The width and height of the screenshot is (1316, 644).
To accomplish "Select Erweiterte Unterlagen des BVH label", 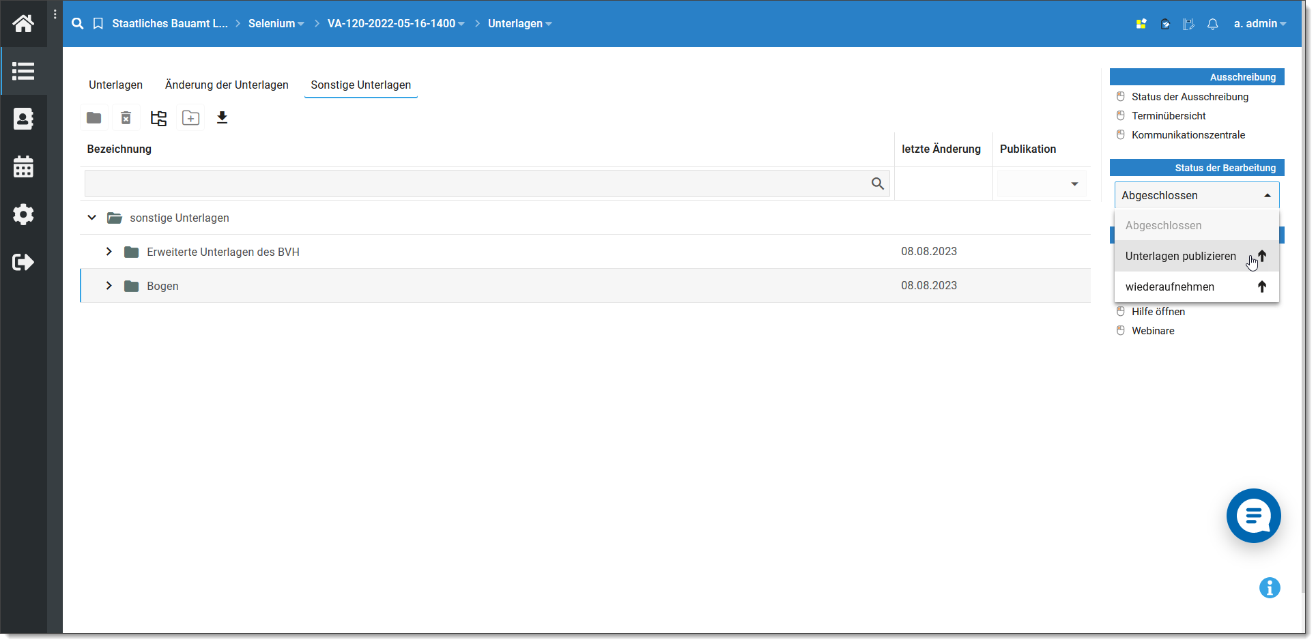I will (223, 252).
